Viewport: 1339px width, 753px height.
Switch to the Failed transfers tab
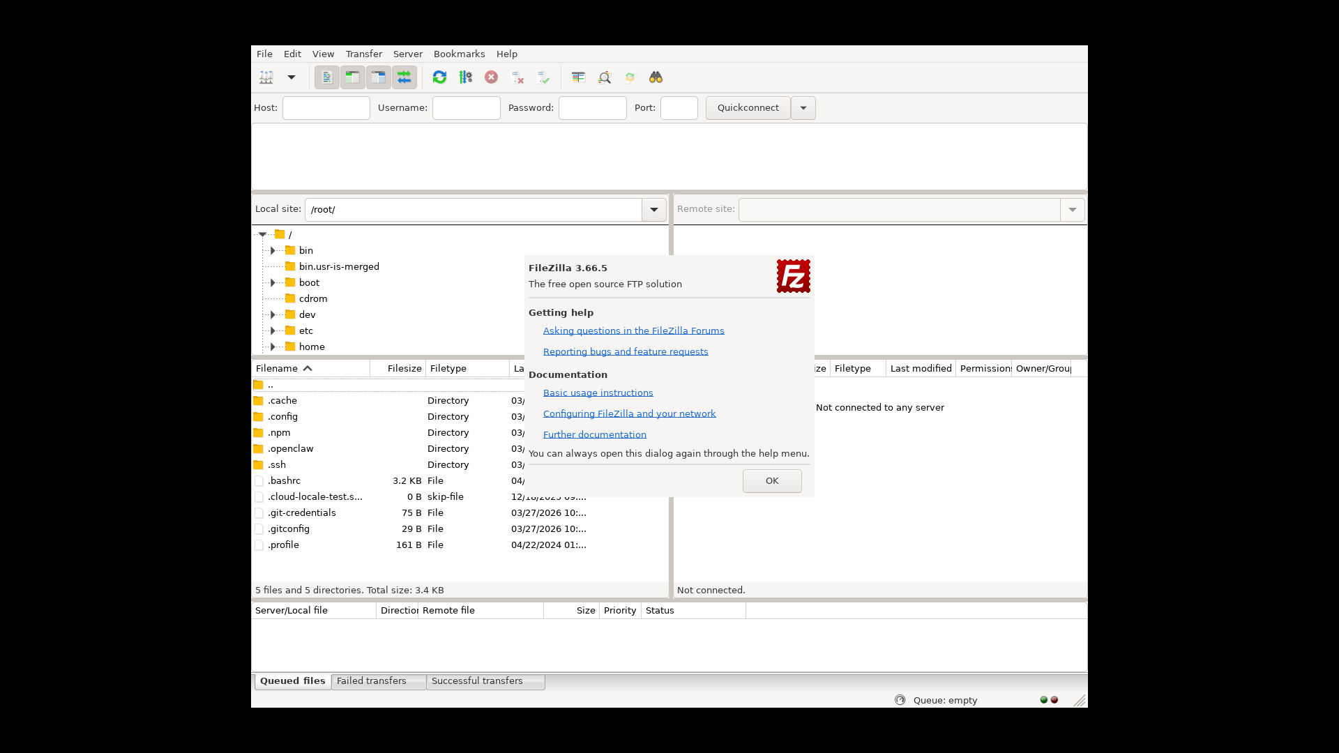point(371,680)
